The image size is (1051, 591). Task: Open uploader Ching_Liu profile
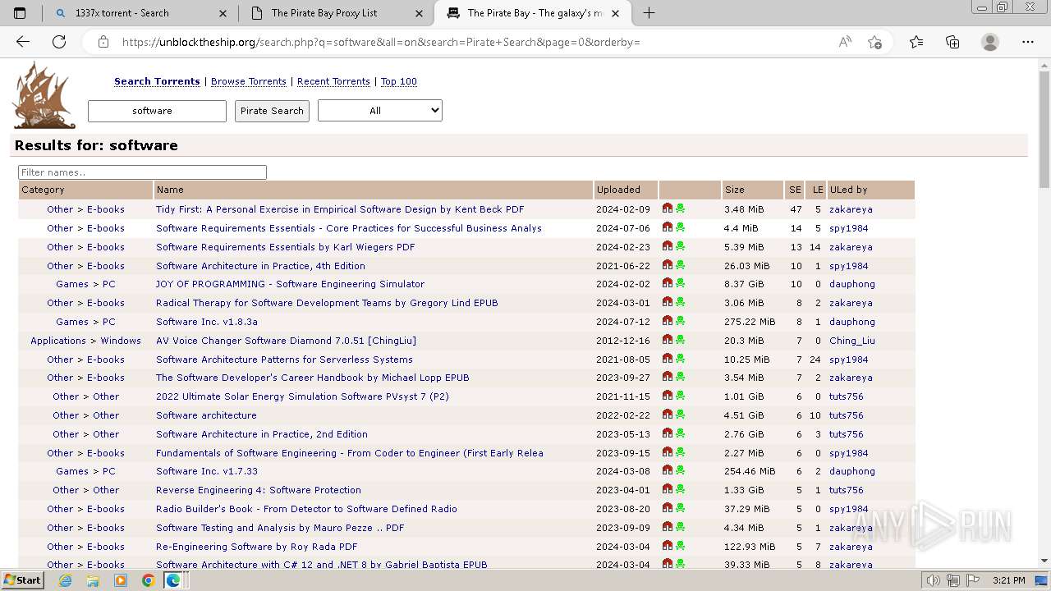851,341
